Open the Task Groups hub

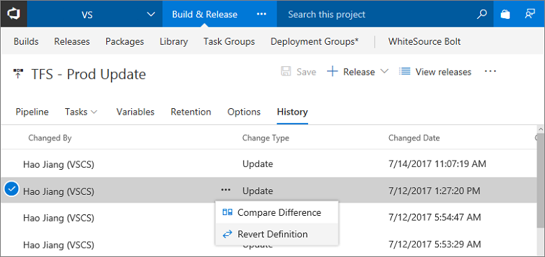pyautogui.click(x=229, y=42)
